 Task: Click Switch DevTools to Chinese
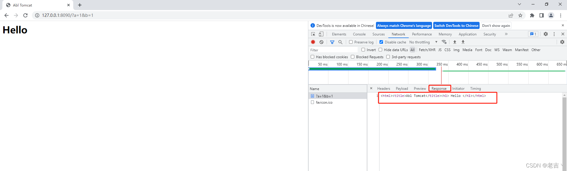point(456,26)
